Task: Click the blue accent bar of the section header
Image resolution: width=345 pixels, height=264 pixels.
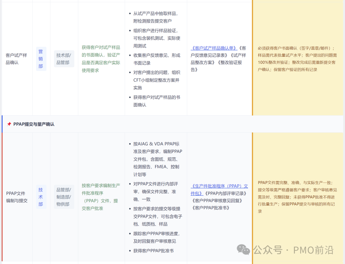Action: click(x=1, y=124)
